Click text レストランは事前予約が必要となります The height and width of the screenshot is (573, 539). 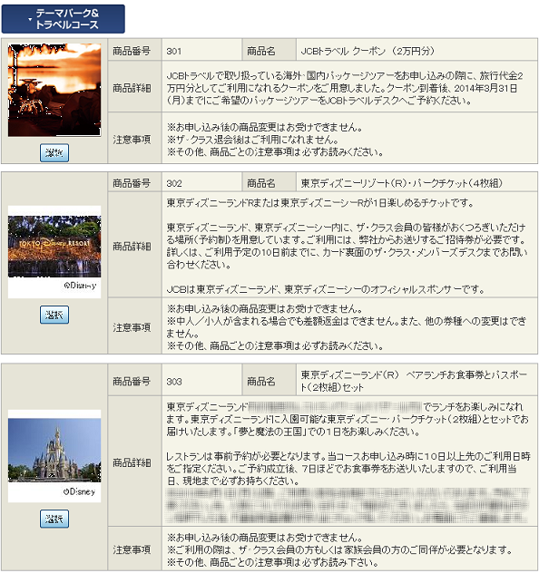(246, 456)
